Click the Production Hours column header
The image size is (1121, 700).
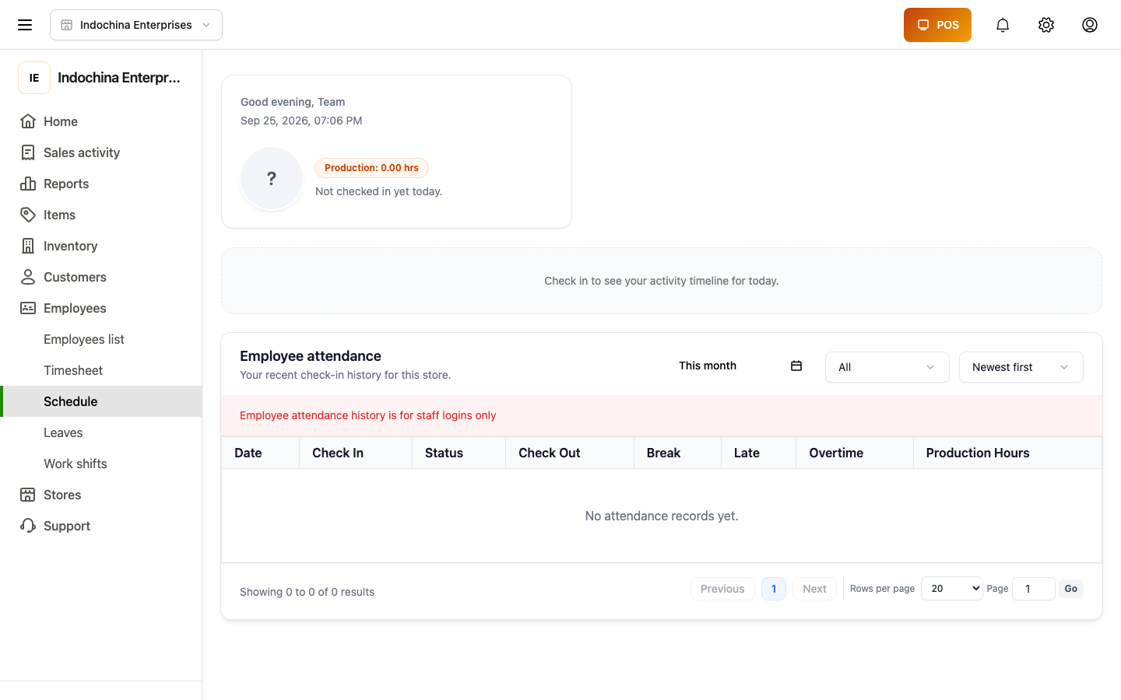click(x=1007, y=453)
